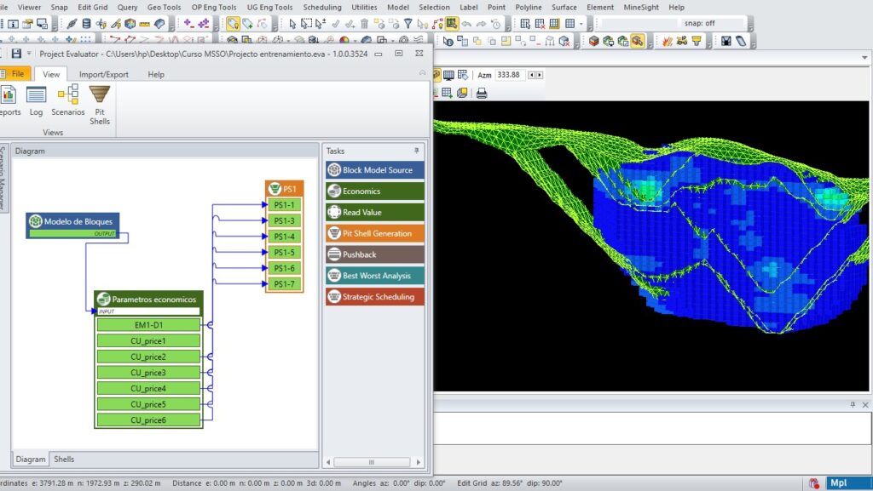The width and height of the screenshot is (873, 491).
Task: Add a Best Worst Analysis task
Action: tap(375, 276)
